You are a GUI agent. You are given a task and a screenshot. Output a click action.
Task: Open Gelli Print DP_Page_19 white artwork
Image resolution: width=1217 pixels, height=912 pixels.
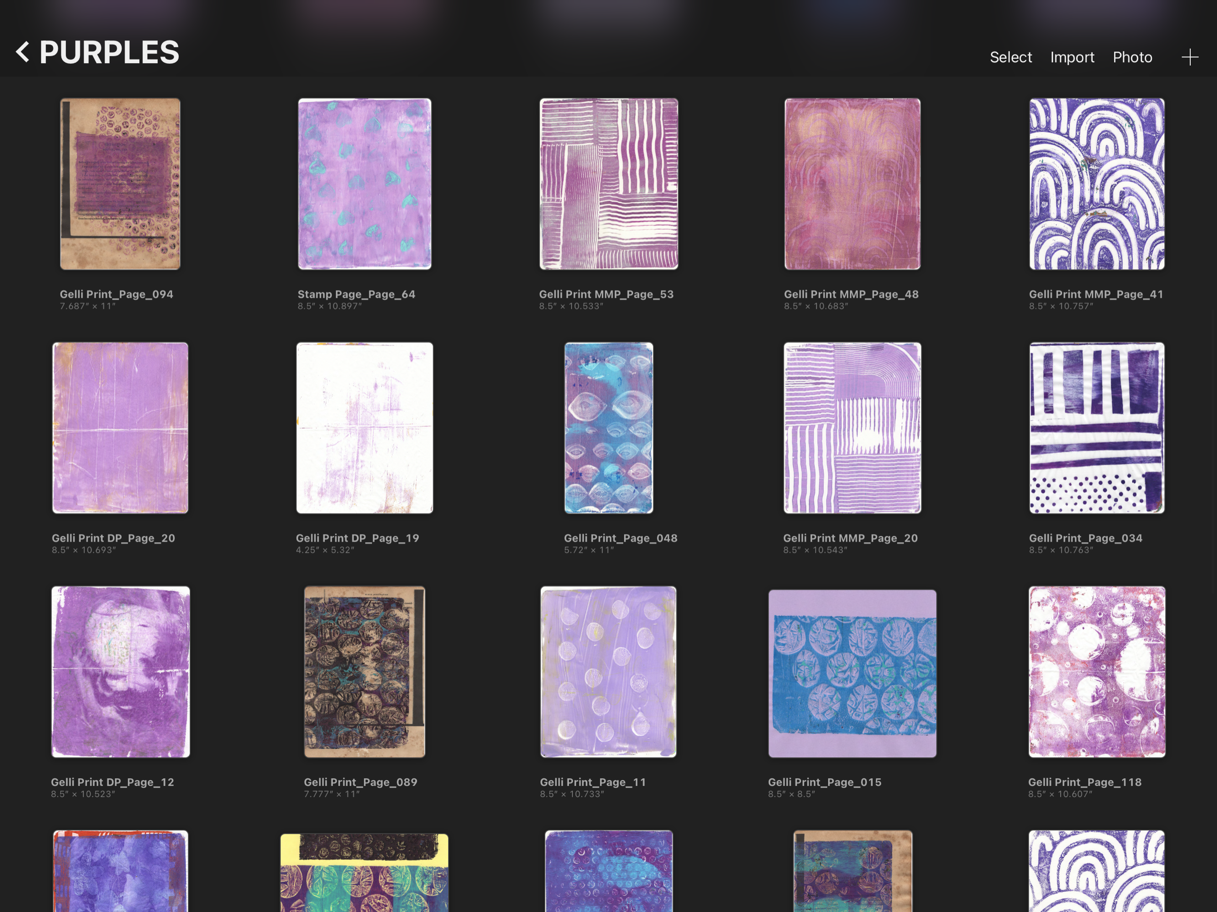point(364,428)
